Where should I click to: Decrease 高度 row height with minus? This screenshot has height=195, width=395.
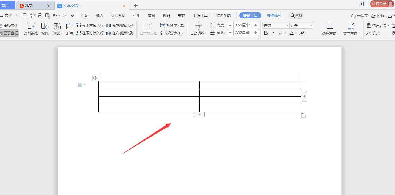tap(230, 25)
